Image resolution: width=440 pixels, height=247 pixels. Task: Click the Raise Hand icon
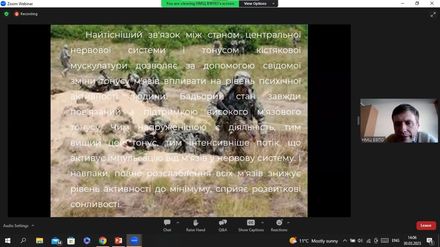tap(196, 225)
